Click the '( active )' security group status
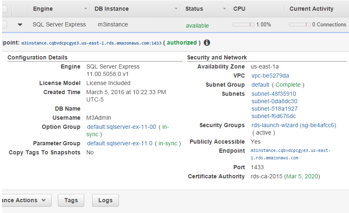The image size is (349, 213). 264,133
